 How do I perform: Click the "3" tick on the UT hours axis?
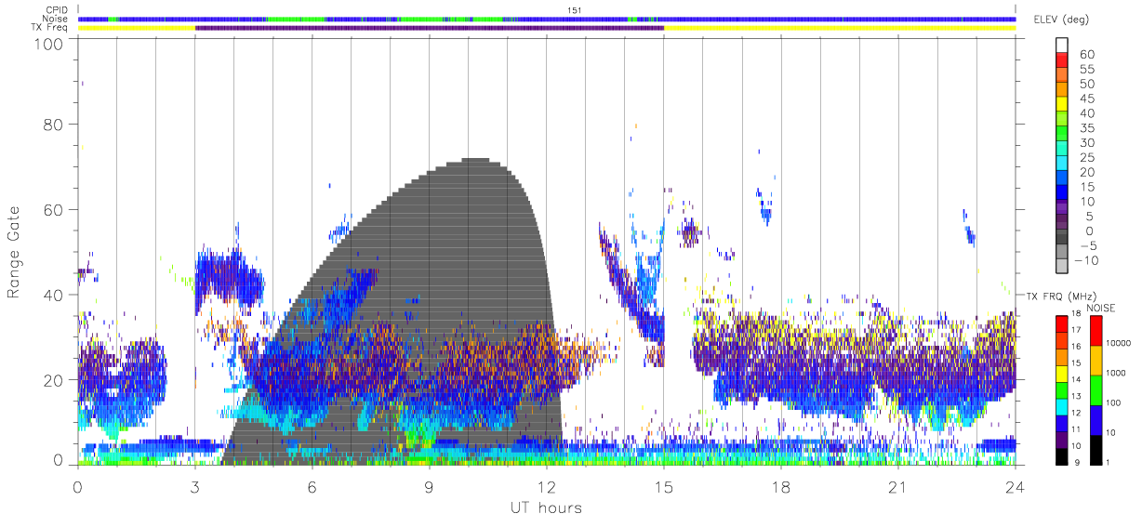[x=195, y=486]
